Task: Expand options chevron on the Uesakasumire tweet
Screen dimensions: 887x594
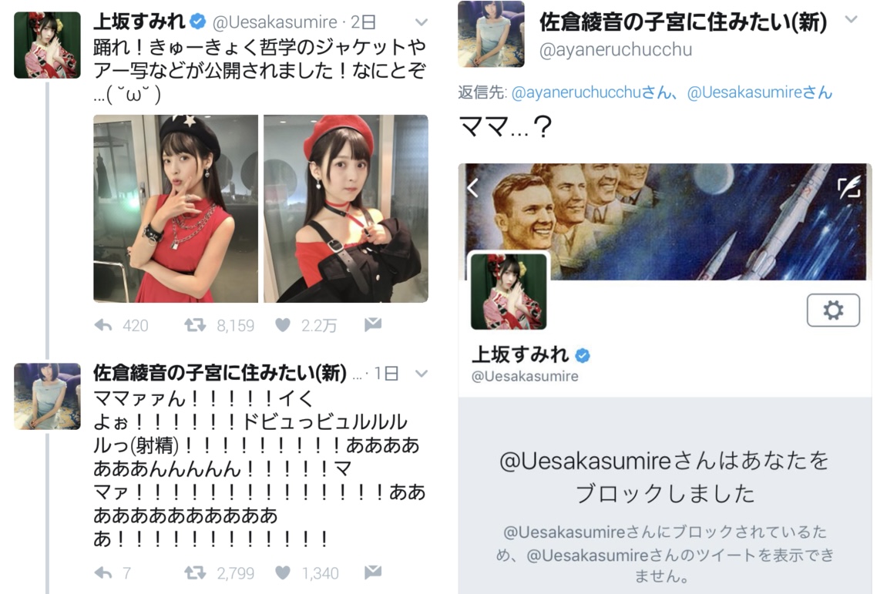Action: [422, 22]
